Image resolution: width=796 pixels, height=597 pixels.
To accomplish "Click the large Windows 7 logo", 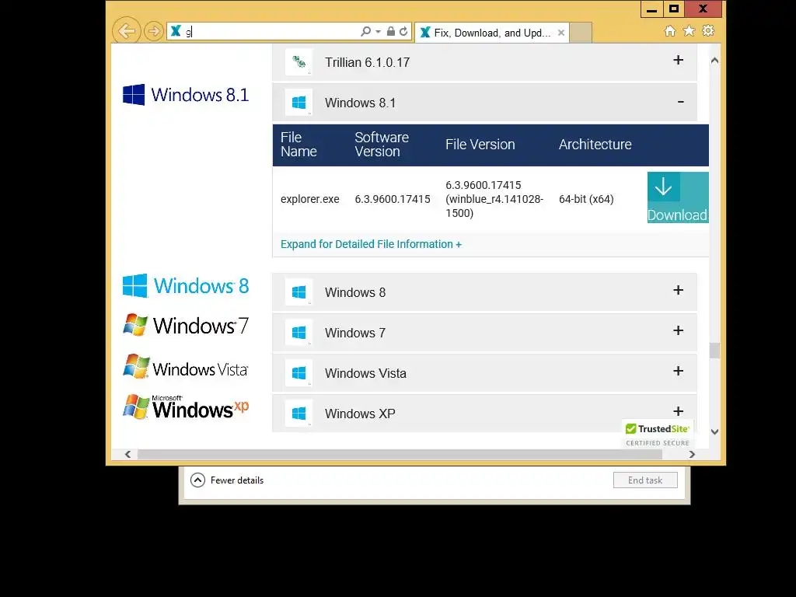I will 186,326.
